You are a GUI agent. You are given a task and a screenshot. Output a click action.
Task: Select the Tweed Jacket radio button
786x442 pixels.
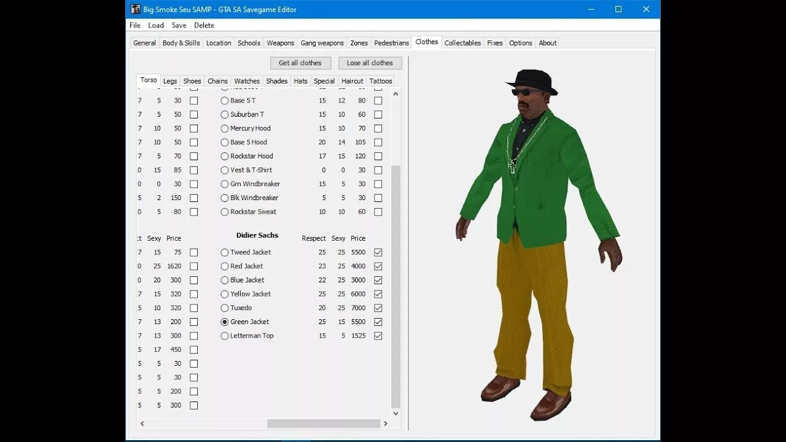point(225,252)
